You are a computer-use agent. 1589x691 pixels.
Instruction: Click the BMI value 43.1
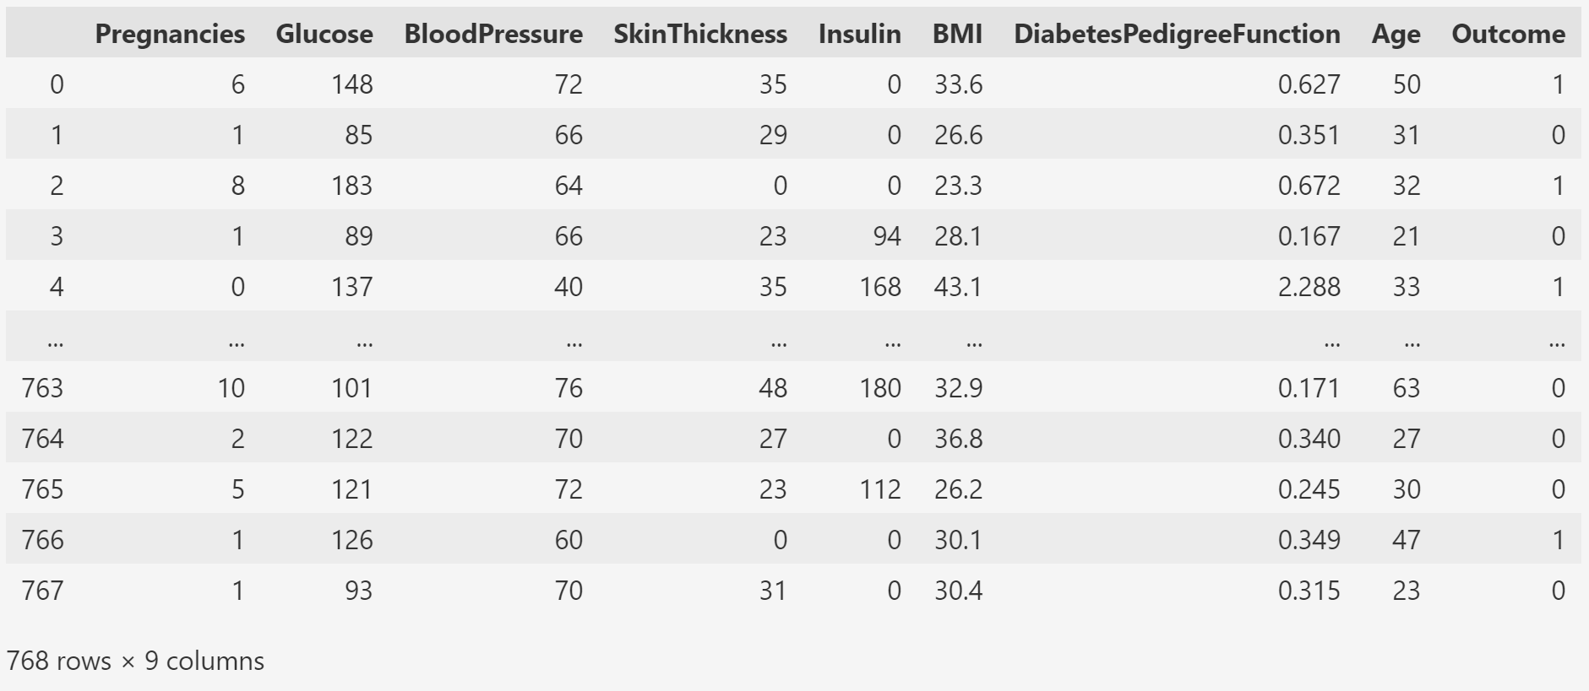pyautogui.click(x=958, y=287)
